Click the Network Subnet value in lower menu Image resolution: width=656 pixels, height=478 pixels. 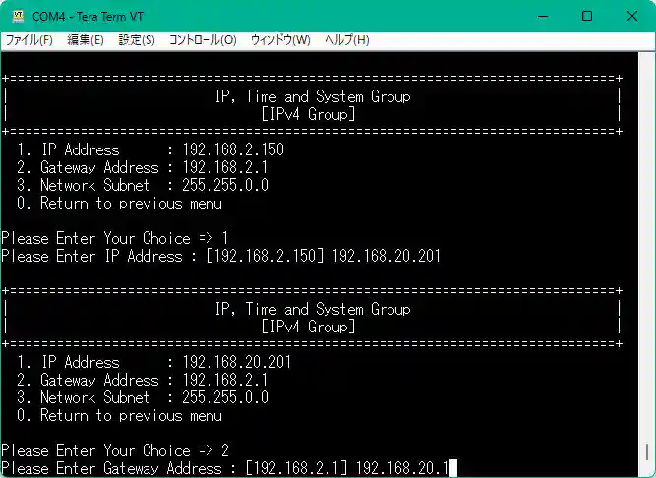(x=225, y=397)
